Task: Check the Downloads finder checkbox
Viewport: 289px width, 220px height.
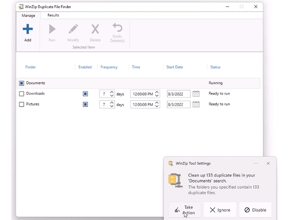Action: pyautogui.click(x=21, y=94)
